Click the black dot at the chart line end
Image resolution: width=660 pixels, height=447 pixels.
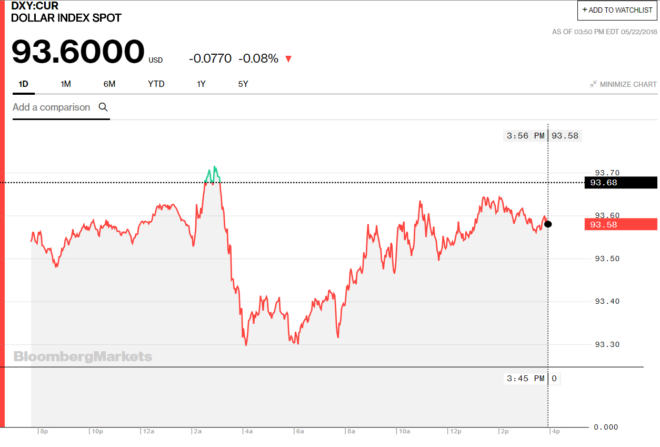pos(548,224)
